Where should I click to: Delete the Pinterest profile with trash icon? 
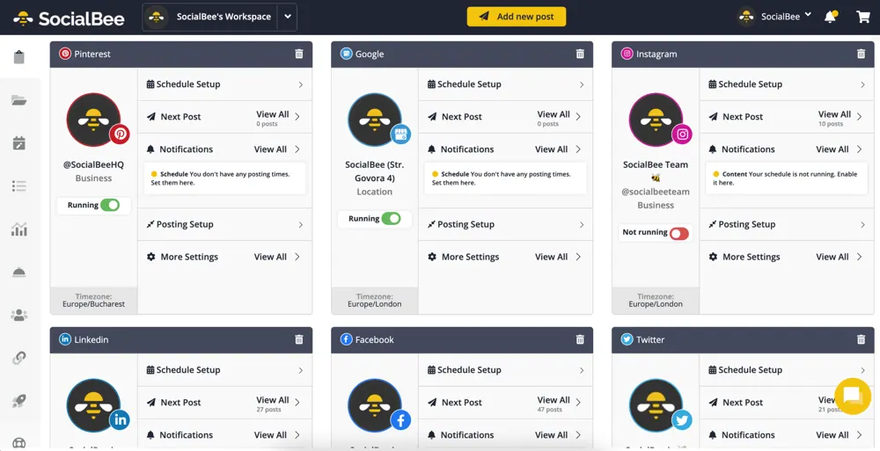coord(299,54)
